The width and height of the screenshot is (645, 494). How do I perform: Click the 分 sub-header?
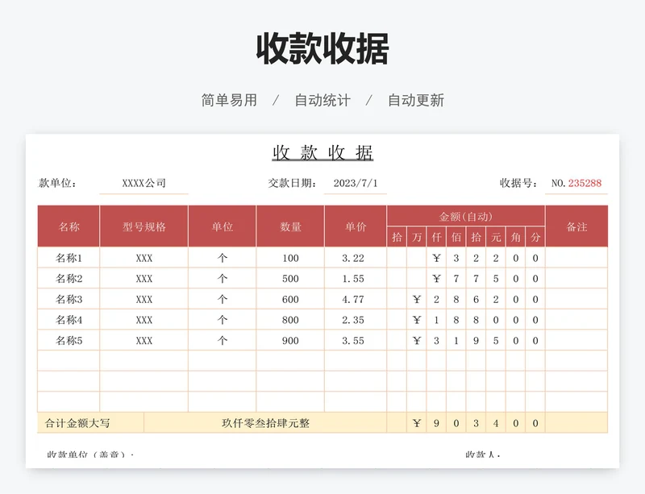535,237
